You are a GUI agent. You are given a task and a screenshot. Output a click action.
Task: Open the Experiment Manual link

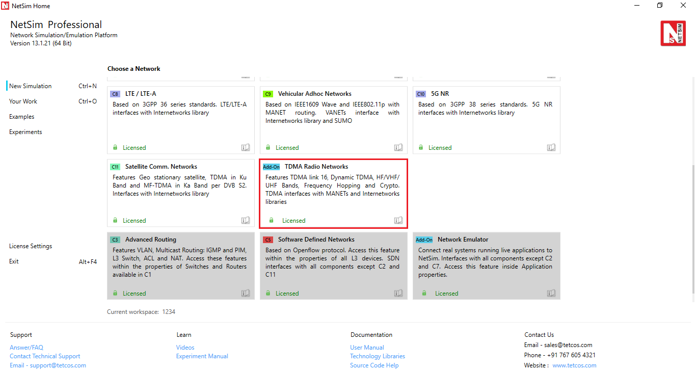pyautogui.click(x=202, y=356)
